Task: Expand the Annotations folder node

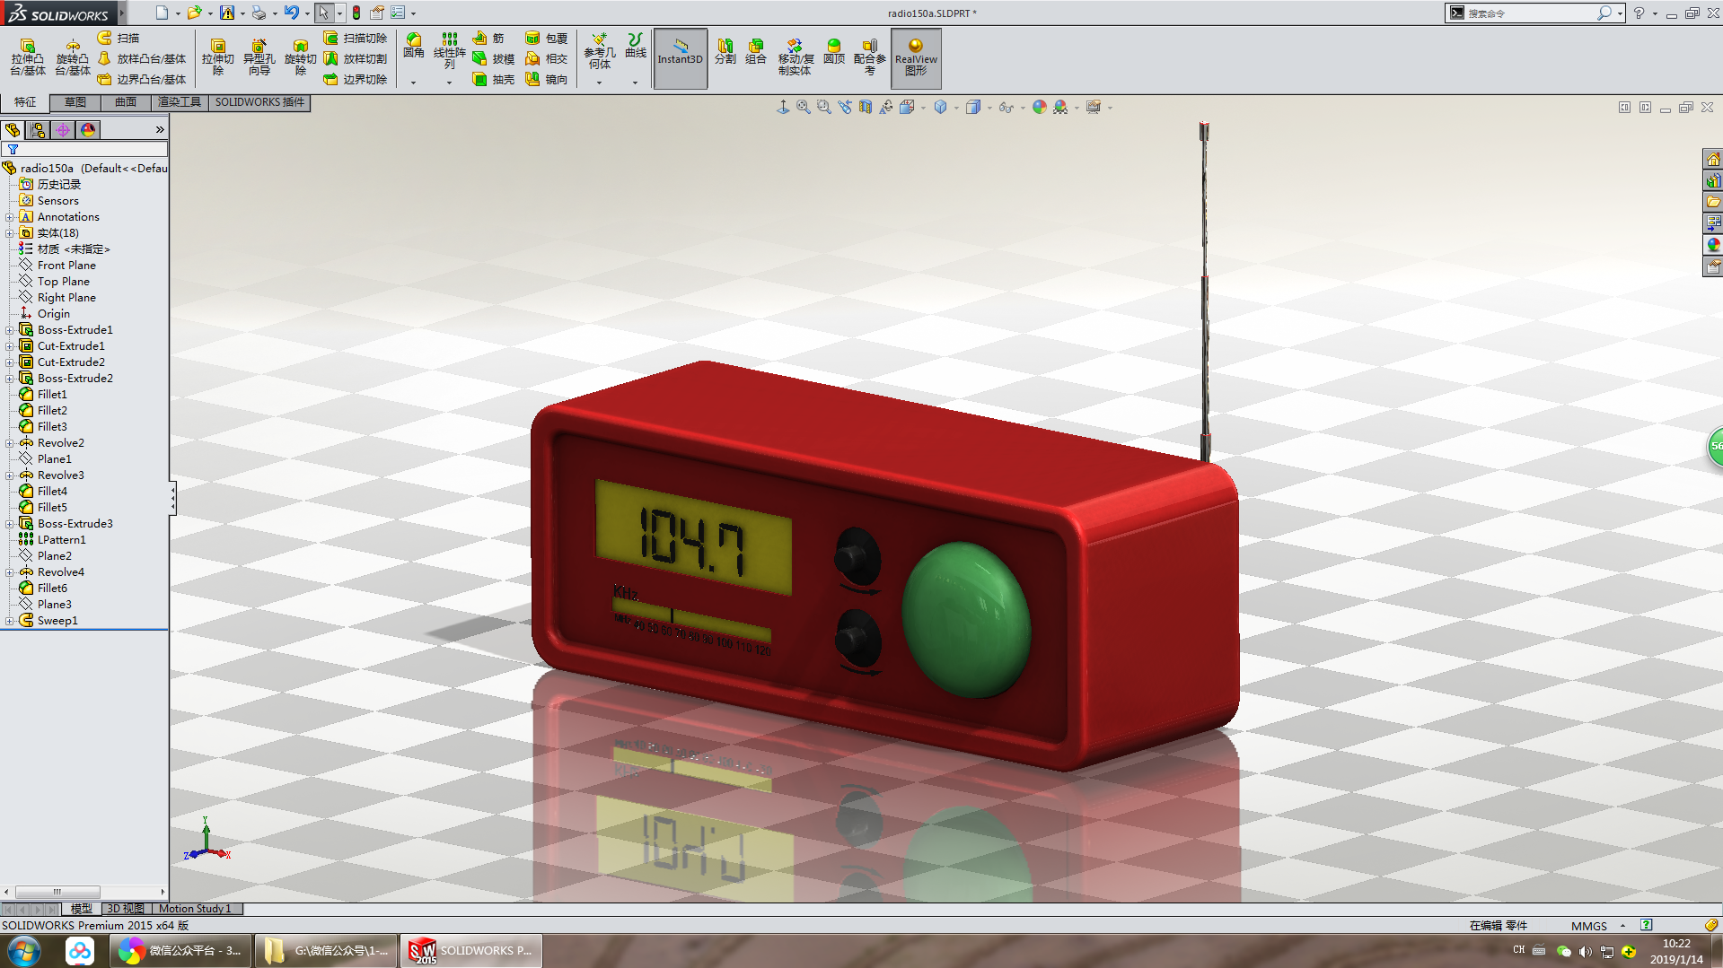Action: (9, 217)
